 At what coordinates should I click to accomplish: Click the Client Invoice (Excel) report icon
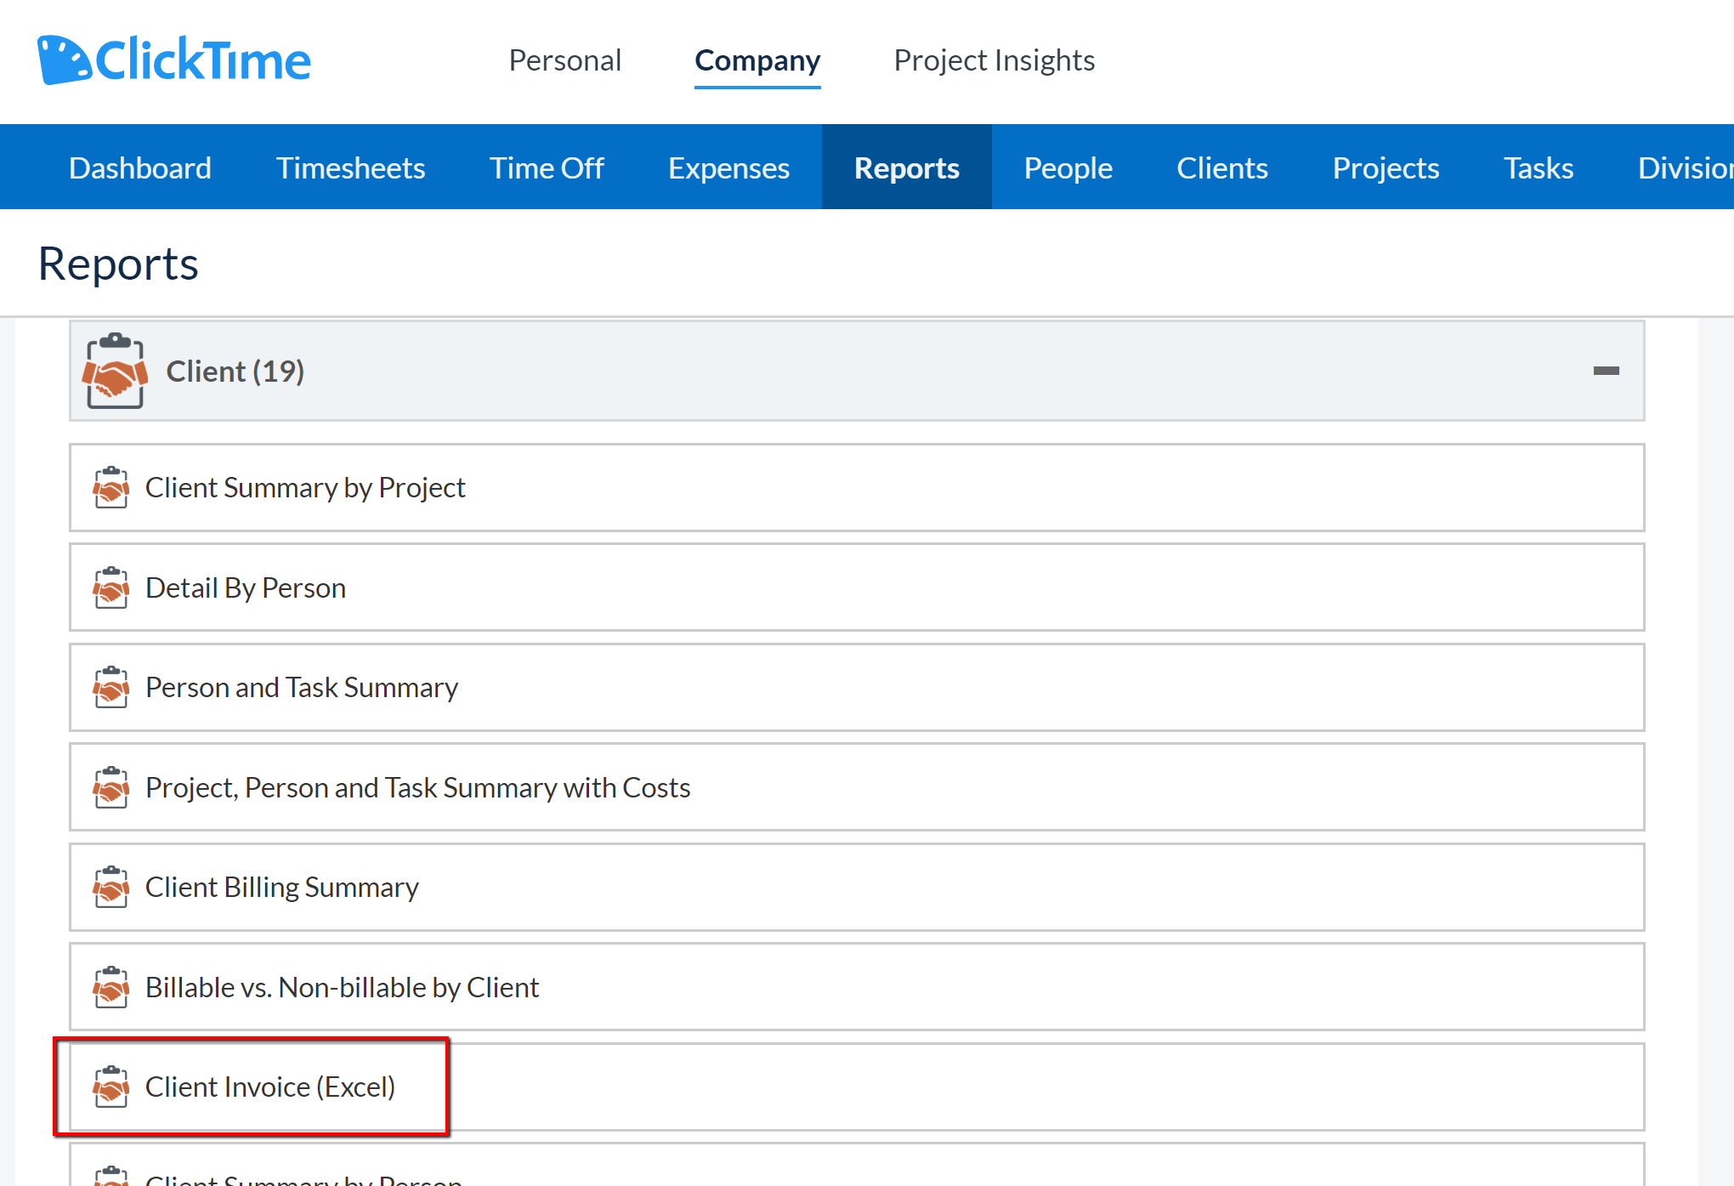[111, 1087]
